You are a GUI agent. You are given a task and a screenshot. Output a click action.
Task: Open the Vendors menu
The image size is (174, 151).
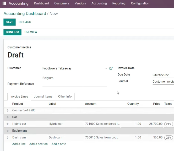point(80,3)
